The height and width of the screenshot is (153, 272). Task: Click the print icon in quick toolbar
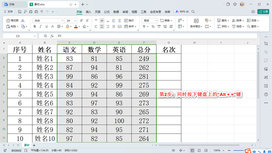[31, 12]
